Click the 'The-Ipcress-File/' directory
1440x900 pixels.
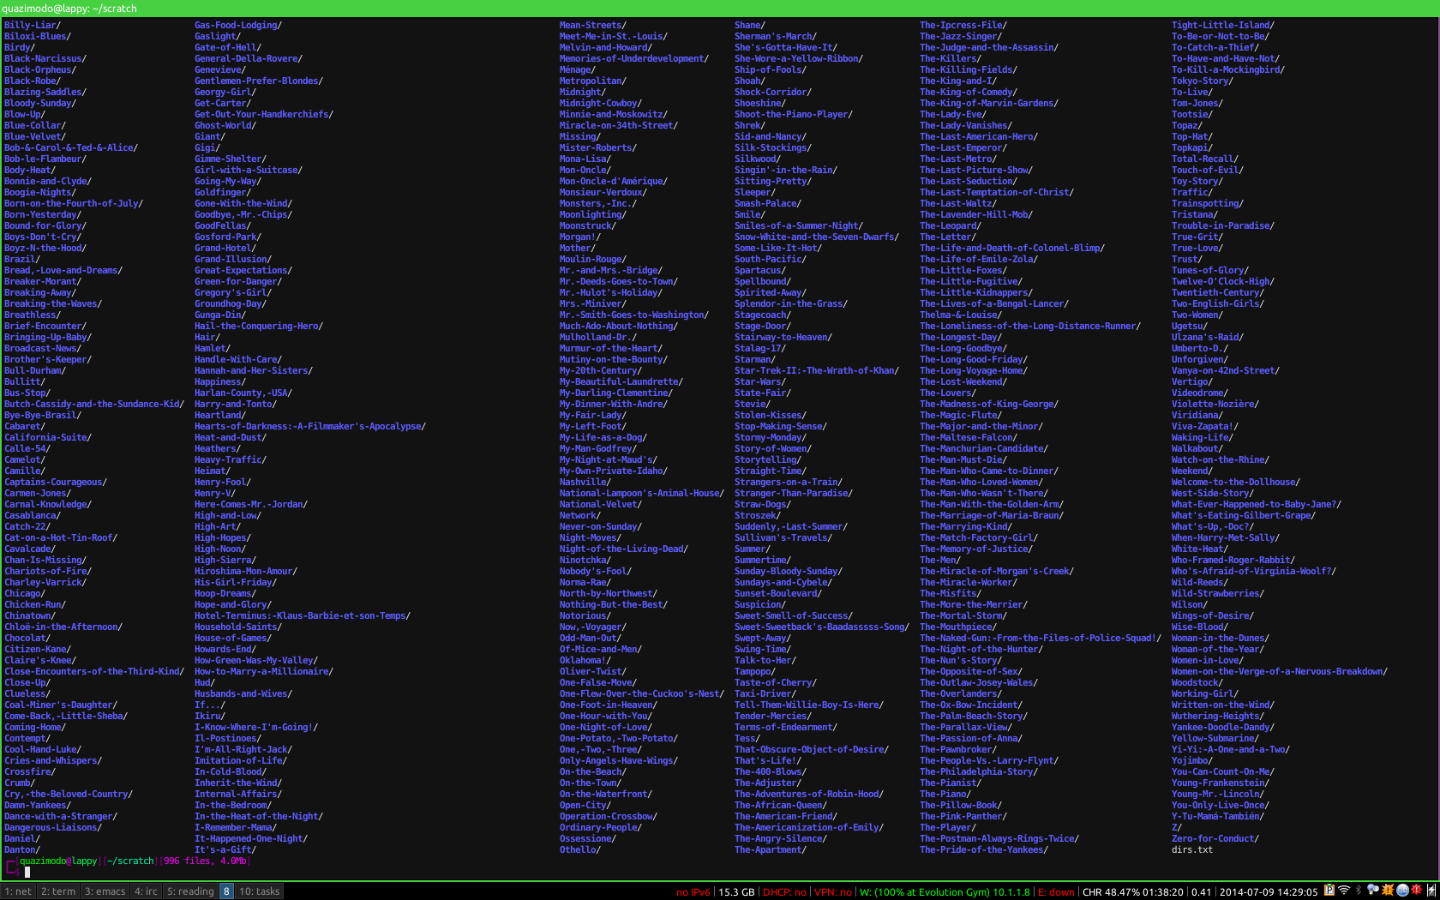click(963, 26)
